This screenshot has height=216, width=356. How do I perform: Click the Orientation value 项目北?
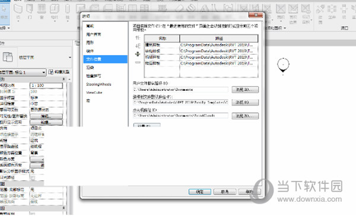pos(37,128)
